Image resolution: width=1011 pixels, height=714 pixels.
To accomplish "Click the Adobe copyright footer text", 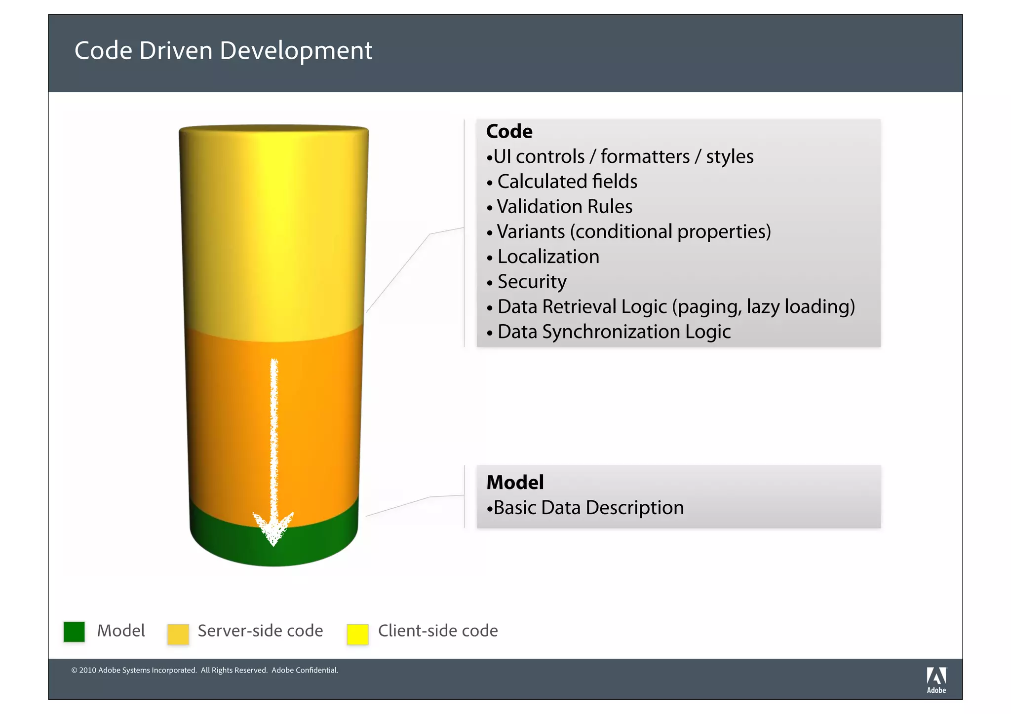I will (x=204, y=670).
